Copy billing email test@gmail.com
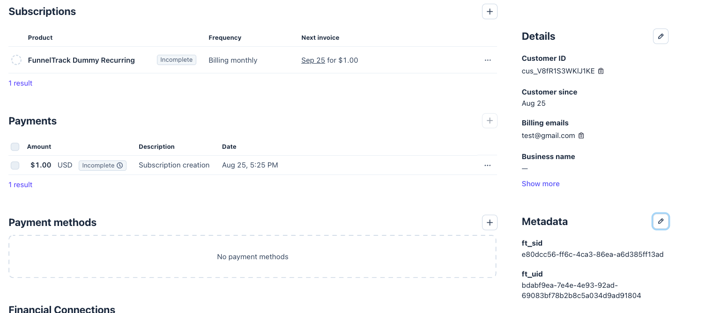This screenshot has height=313, width=706. coord(581,136)
